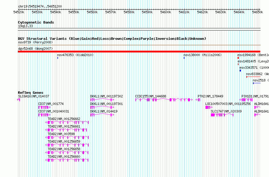The height and width of the screenshot is (177, 269).
Task: Select the RefSeq Genes track title
Action: [x=31, y=93]
